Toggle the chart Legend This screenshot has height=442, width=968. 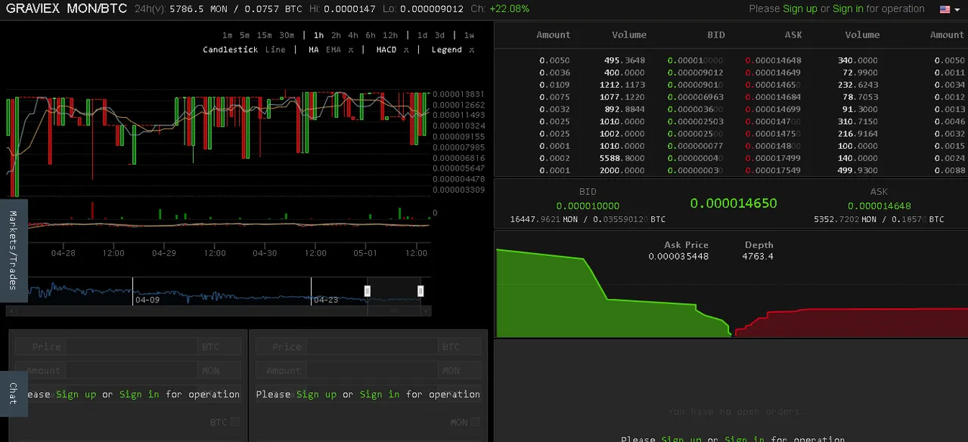click(x=447, y=50)
